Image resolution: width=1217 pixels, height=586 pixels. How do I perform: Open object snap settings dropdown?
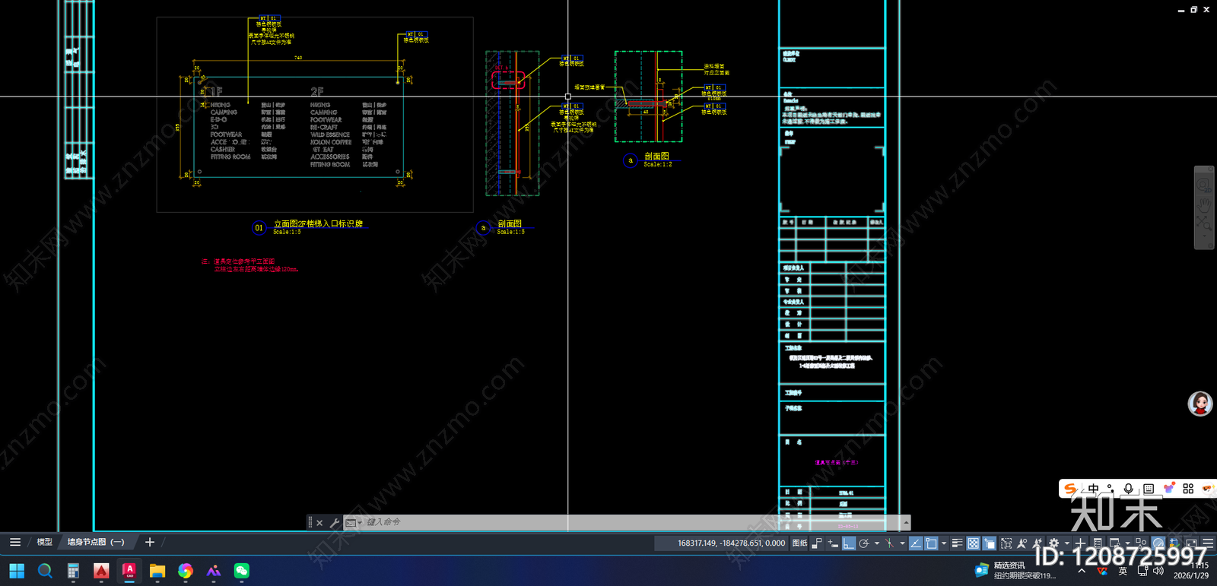coord(944,543)
